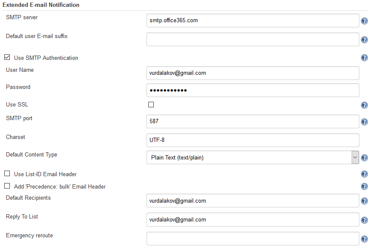Click help icon next to Default Recipients
Viewport: 373px width, 248px height.
tap(364, 201)
